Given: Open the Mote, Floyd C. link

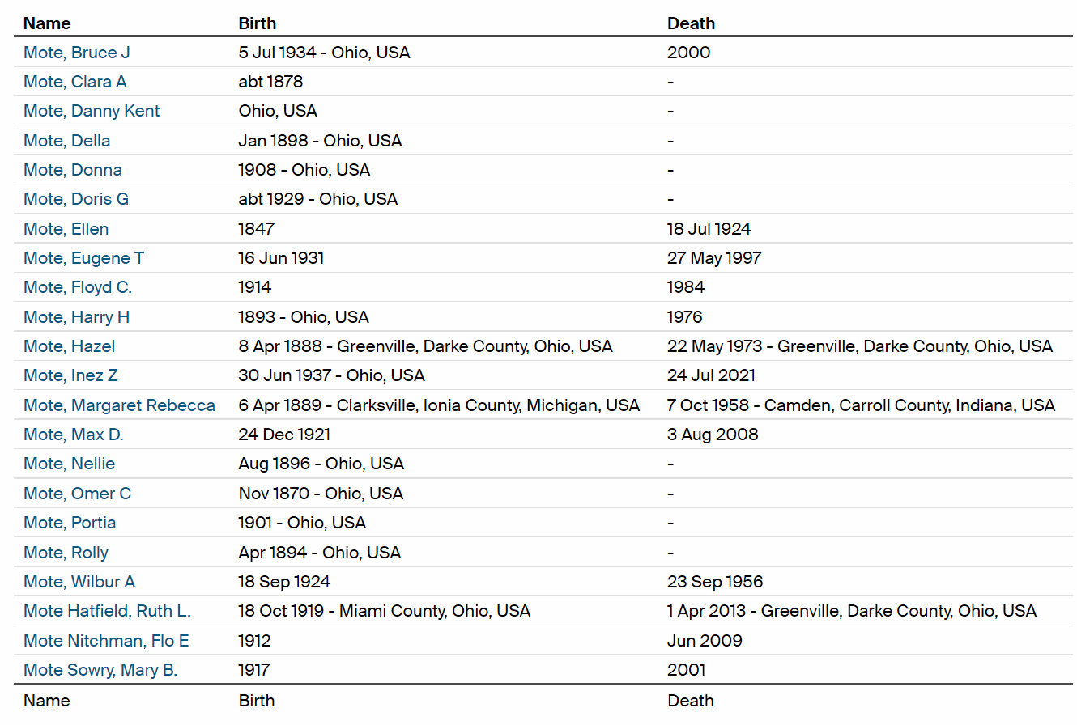Looking at the screenshot, I should pyautogui.click(x=78, y=287).
